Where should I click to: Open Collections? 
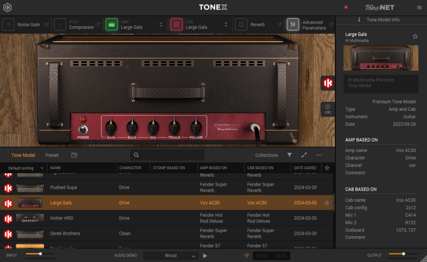(266, 155)
